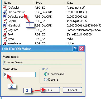Confirm the value with OK

pos(50,90)
